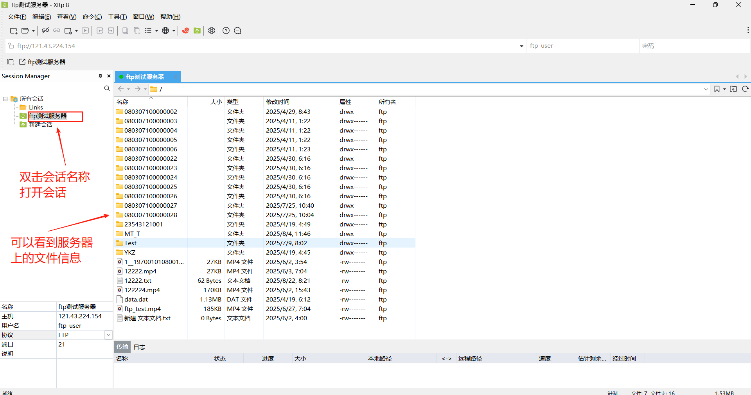Click the parent folder up icon

(733, 89)
